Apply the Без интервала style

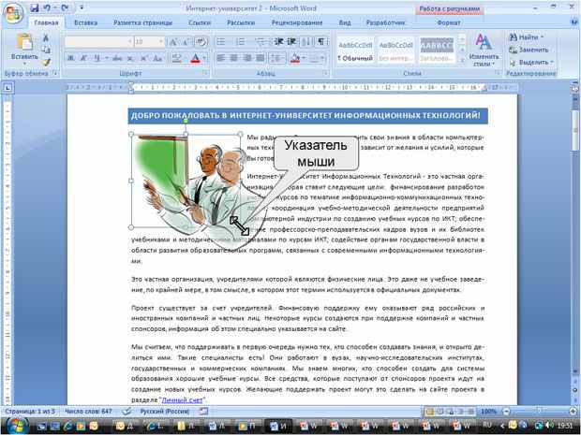pos(395,51)
